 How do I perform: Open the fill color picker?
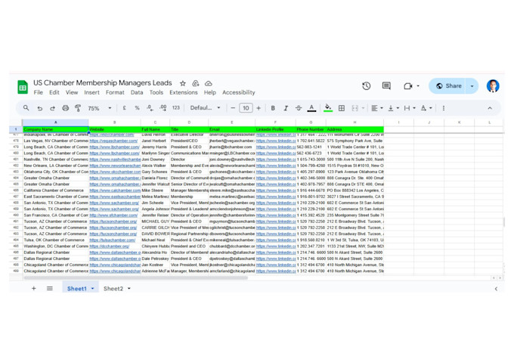(328, 108)
